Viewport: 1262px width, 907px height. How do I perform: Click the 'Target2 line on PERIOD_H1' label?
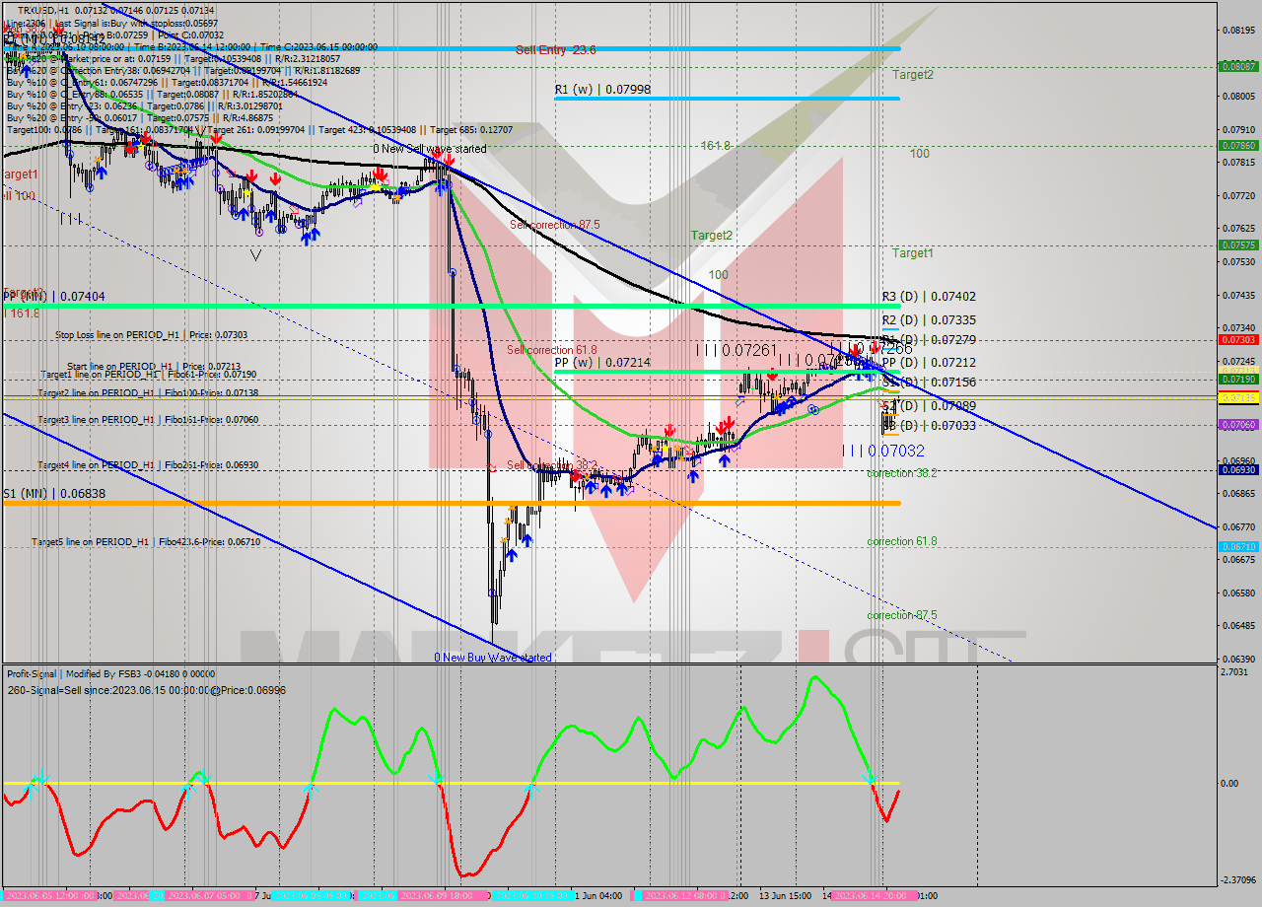click(x=148, y=392)
